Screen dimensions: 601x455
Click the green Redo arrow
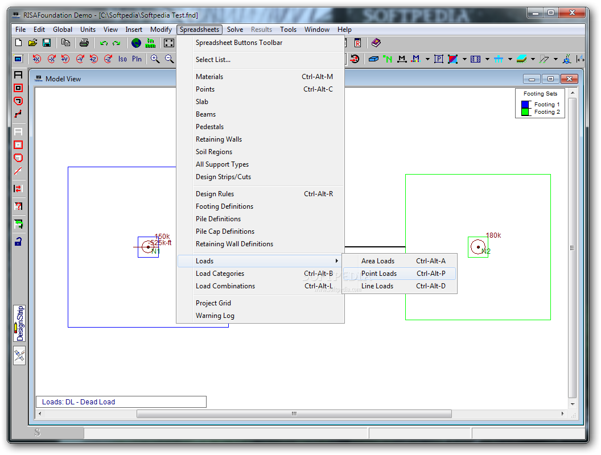pos(116,43)
